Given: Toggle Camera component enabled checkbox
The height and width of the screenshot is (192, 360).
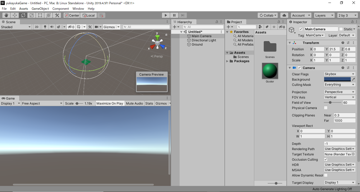Looking at the screenshot, I should point(299,68).
